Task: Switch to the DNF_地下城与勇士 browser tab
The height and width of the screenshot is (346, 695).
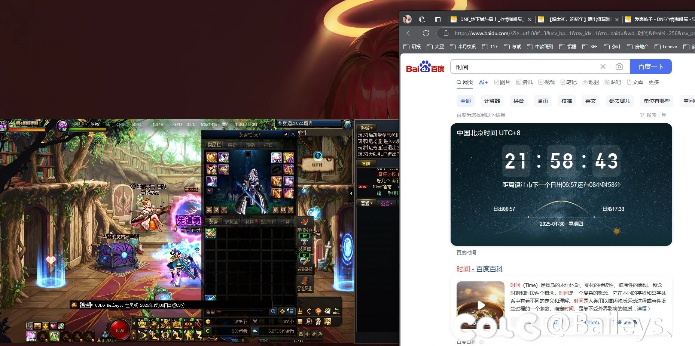Action: pos(491,19)
